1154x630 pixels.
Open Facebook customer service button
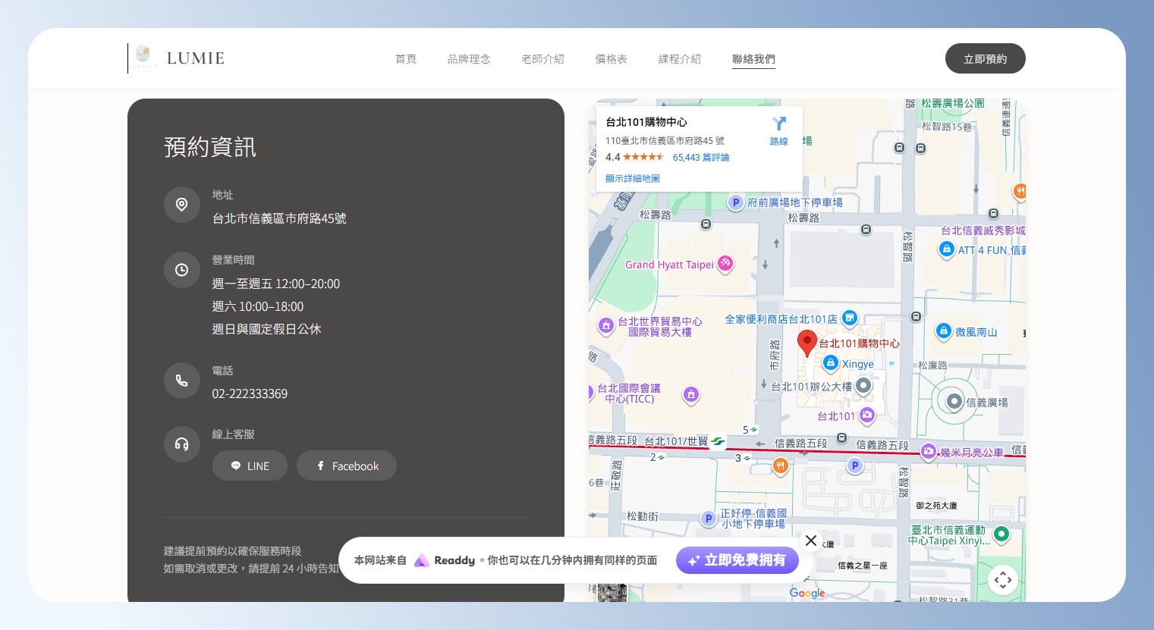(347, 465)
